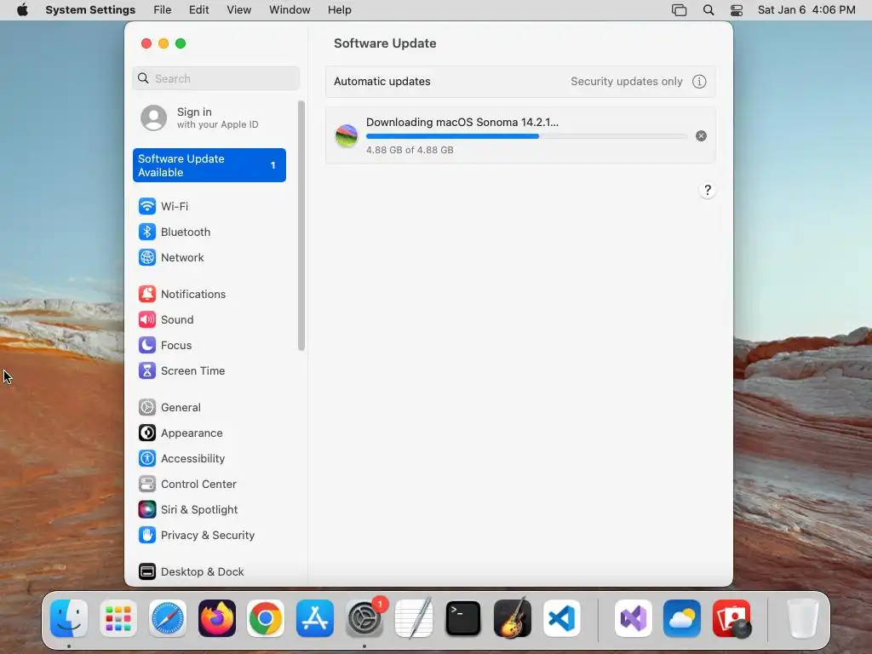Click the Security updates only value
This screenshot has width=872, height=654.
(626, 82)
